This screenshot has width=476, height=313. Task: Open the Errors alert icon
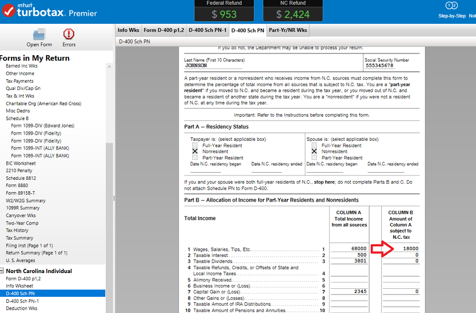(x=69, y=34)
